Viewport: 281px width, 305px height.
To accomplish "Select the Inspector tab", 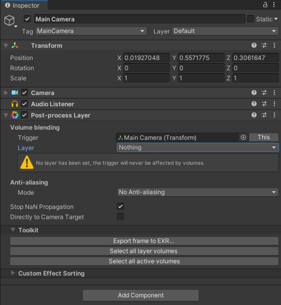I will [24, 5].
